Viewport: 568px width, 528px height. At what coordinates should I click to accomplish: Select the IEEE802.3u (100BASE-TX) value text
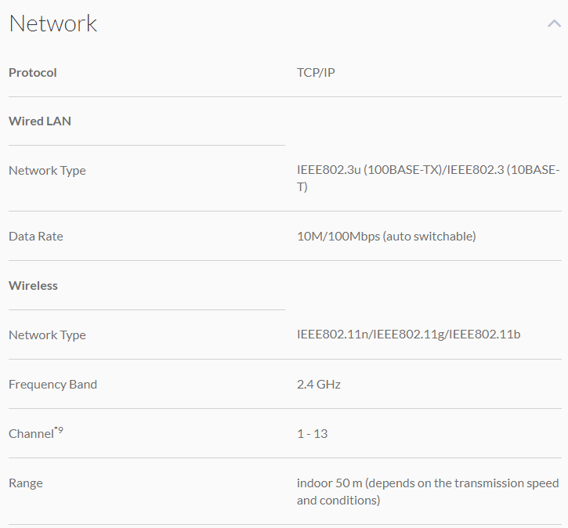371,171
